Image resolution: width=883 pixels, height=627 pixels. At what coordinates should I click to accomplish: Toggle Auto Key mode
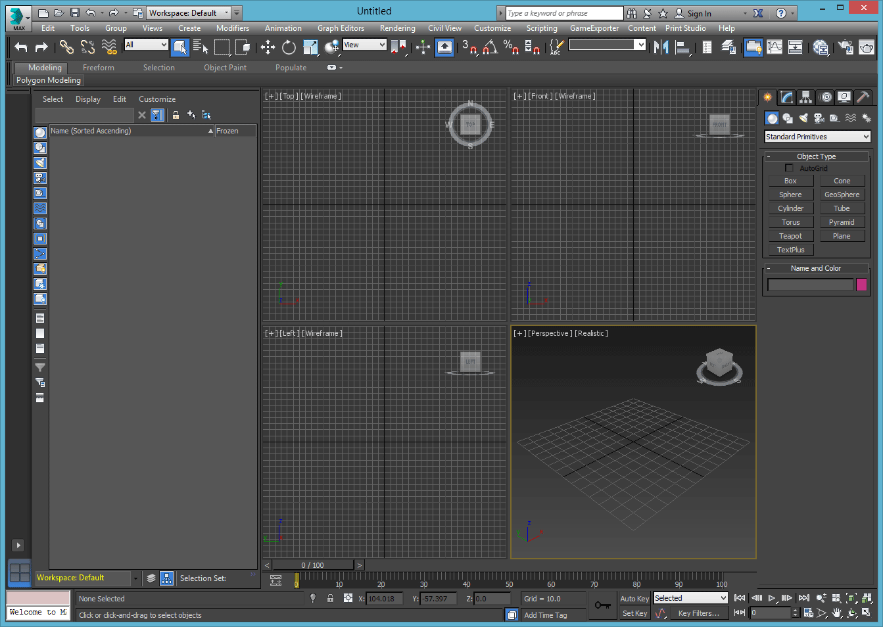[634, 599]
